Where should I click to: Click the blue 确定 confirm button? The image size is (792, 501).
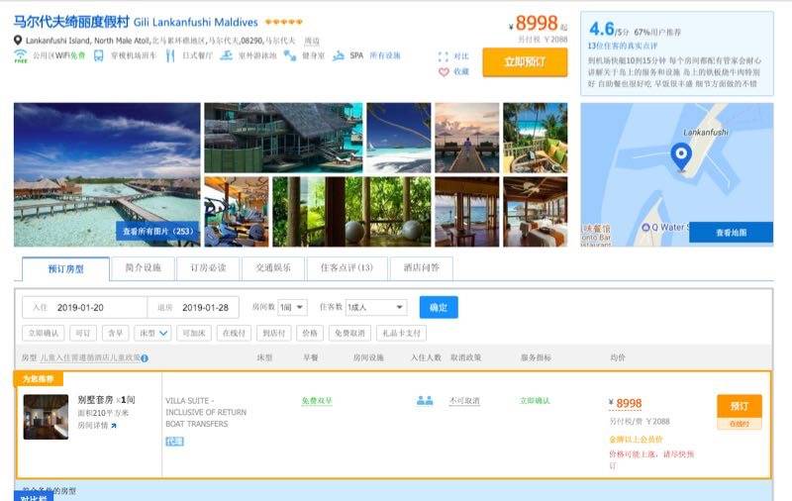point(439,307)
